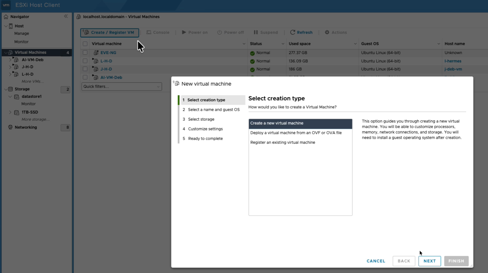Click the NEXT button
Viewport: 488px width, 273px height.
pos(429,261)
